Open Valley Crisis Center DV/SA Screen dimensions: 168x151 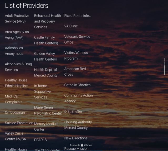[x=16, y=136]
